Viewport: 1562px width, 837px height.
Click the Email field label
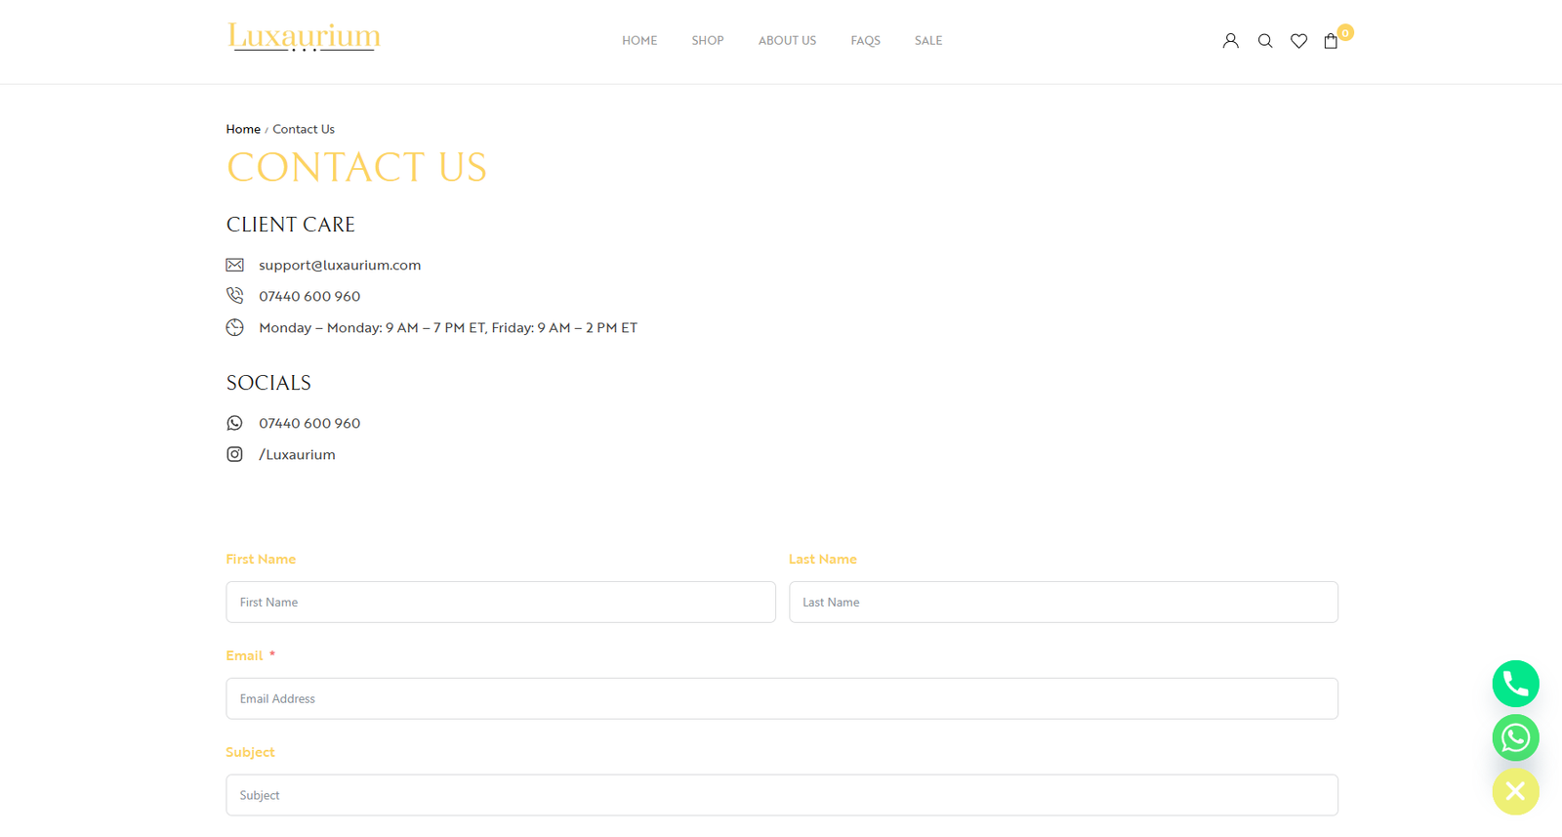(244, 655)
